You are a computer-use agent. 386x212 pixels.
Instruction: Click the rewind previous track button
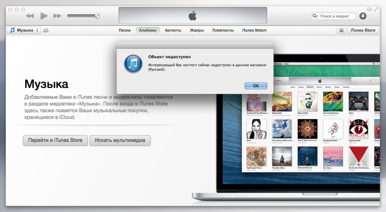30,16
